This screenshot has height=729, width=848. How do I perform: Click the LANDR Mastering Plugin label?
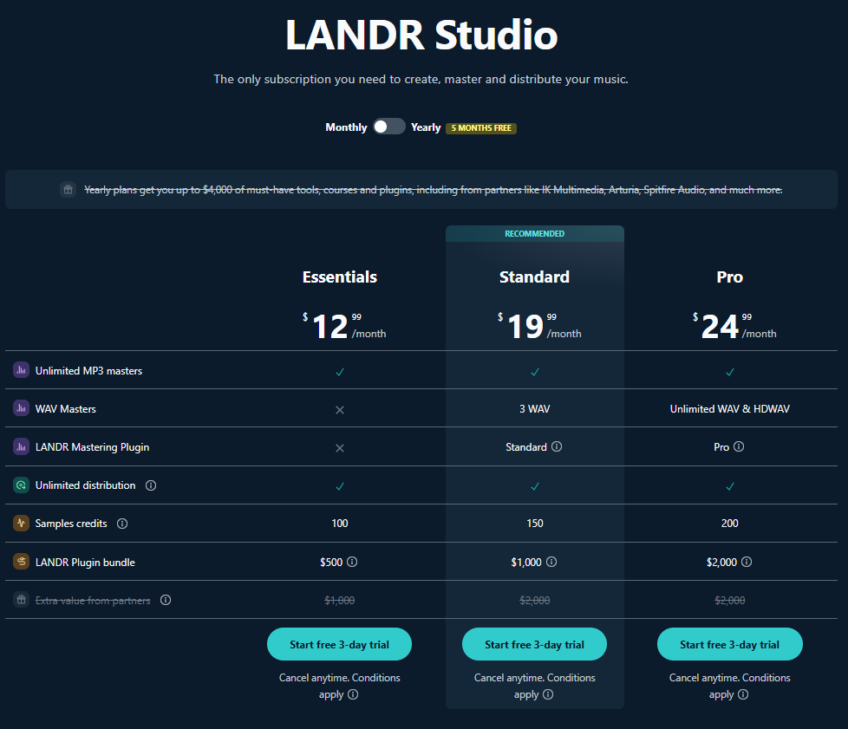[x=92, y=447]
